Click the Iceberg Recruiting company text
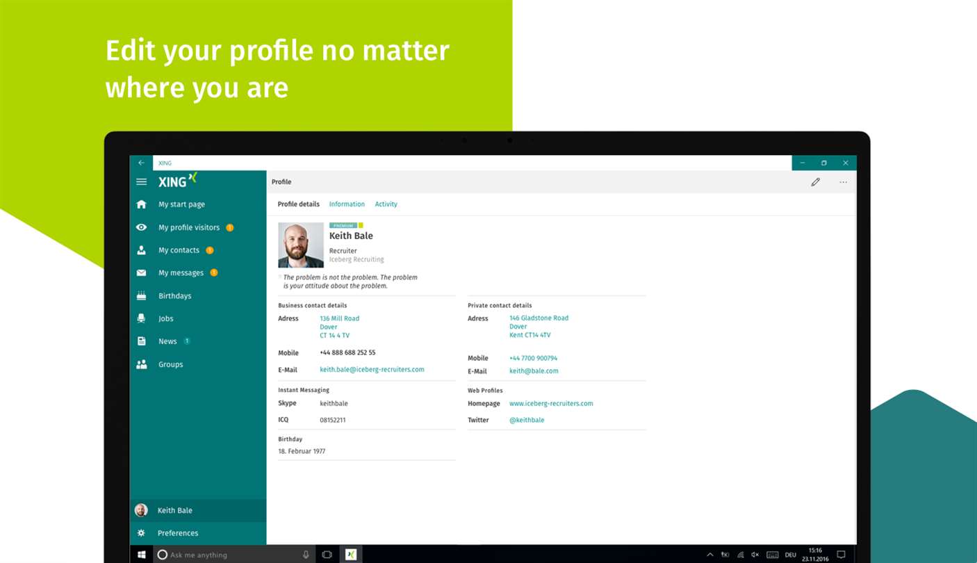Screen dimensions: 977x563 pyautogui.click(x=356, y=259)
